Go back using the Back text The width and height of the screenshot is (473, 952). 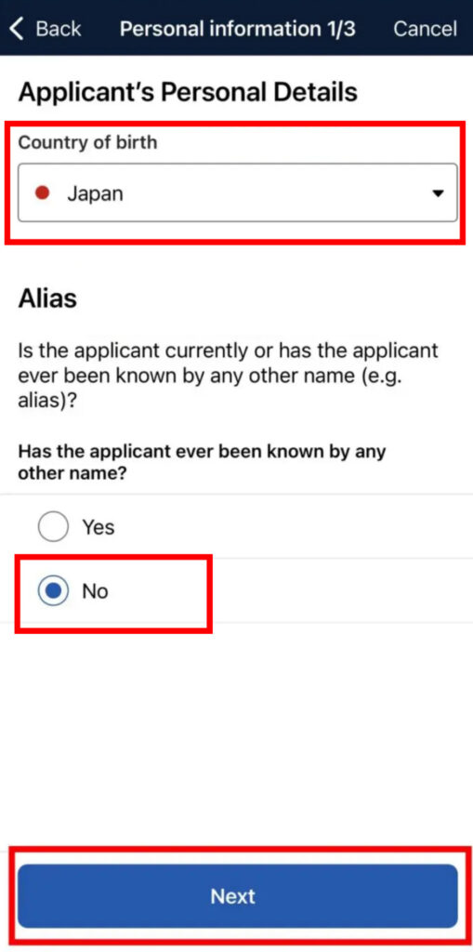coord(59,29)
